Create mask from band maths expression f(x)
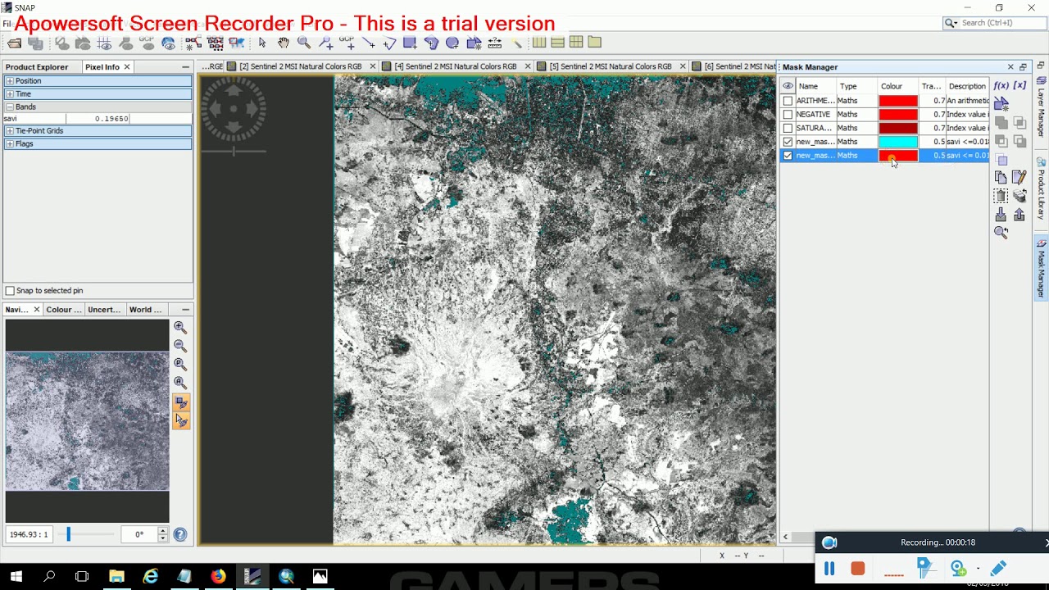This screenshot has height=590, width=1049. click(x=1001, y=85)
